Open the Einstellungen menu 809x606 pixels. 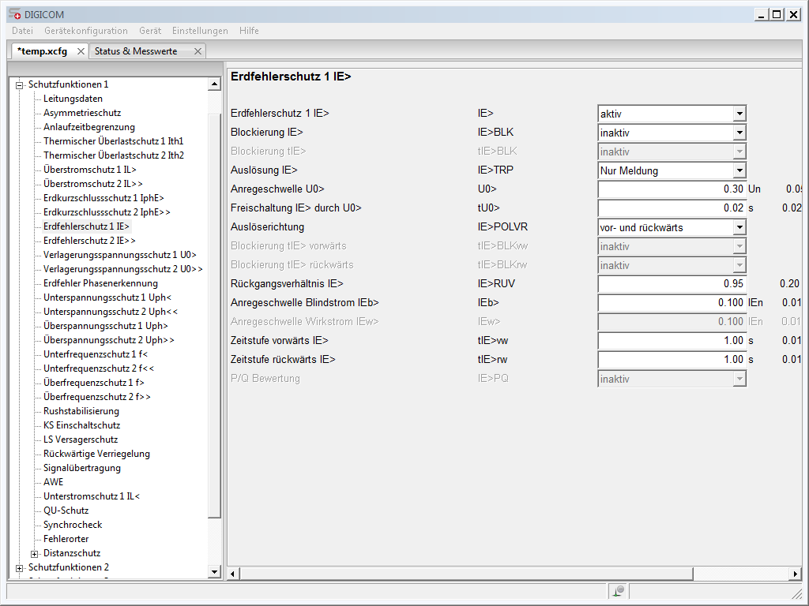(199, 31)
